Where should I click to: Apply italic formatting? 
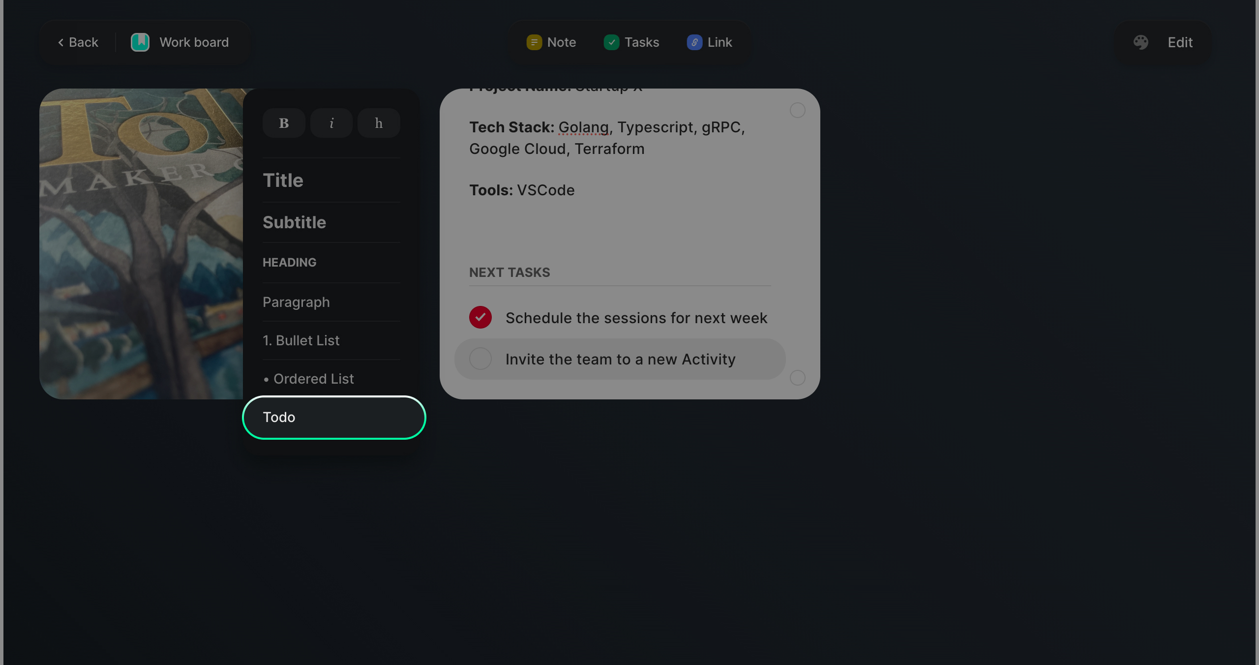tap(331, 123)
